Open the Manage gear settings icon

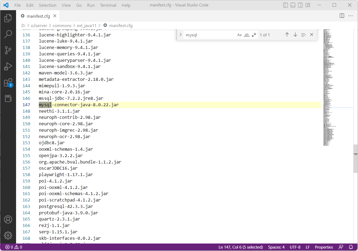click(x=8, y=235)
